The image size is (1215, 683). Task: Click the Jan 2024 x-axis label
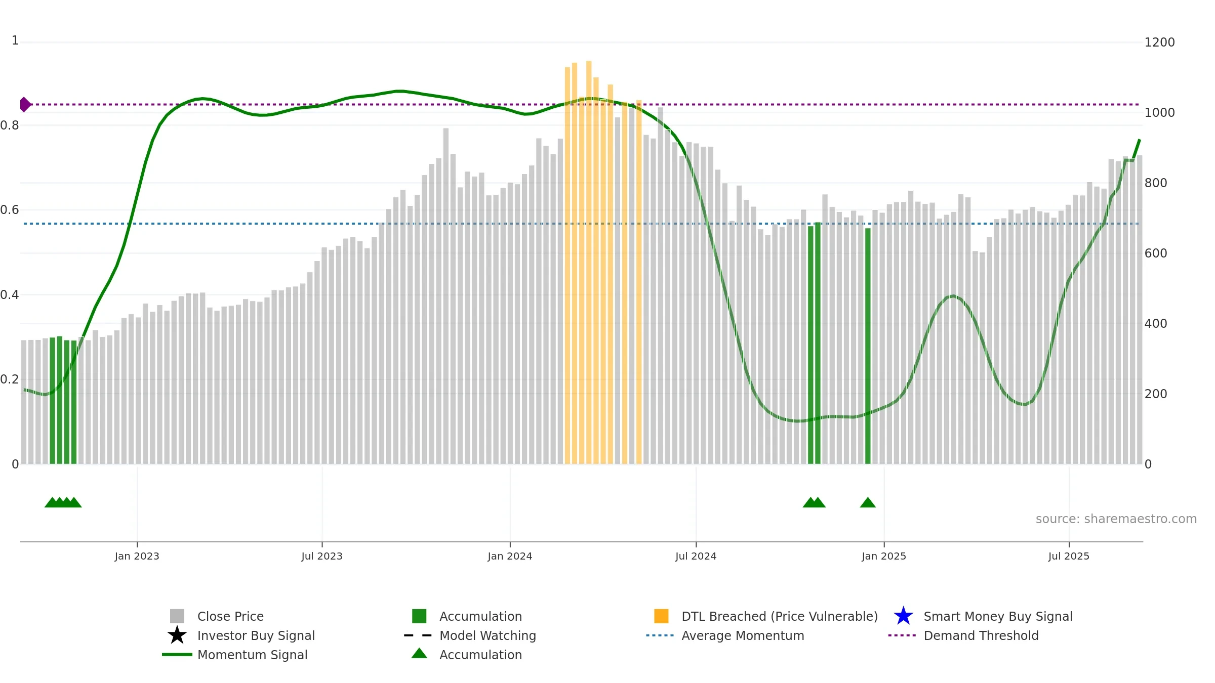510,557
